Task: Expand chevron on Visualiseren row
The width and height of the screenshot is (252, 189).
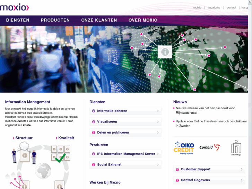Action: (158, 122)
